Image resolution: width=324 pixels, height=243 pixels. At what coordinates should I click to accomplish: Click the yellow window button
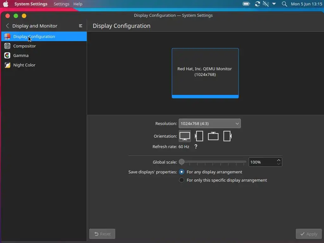(24, 16)
